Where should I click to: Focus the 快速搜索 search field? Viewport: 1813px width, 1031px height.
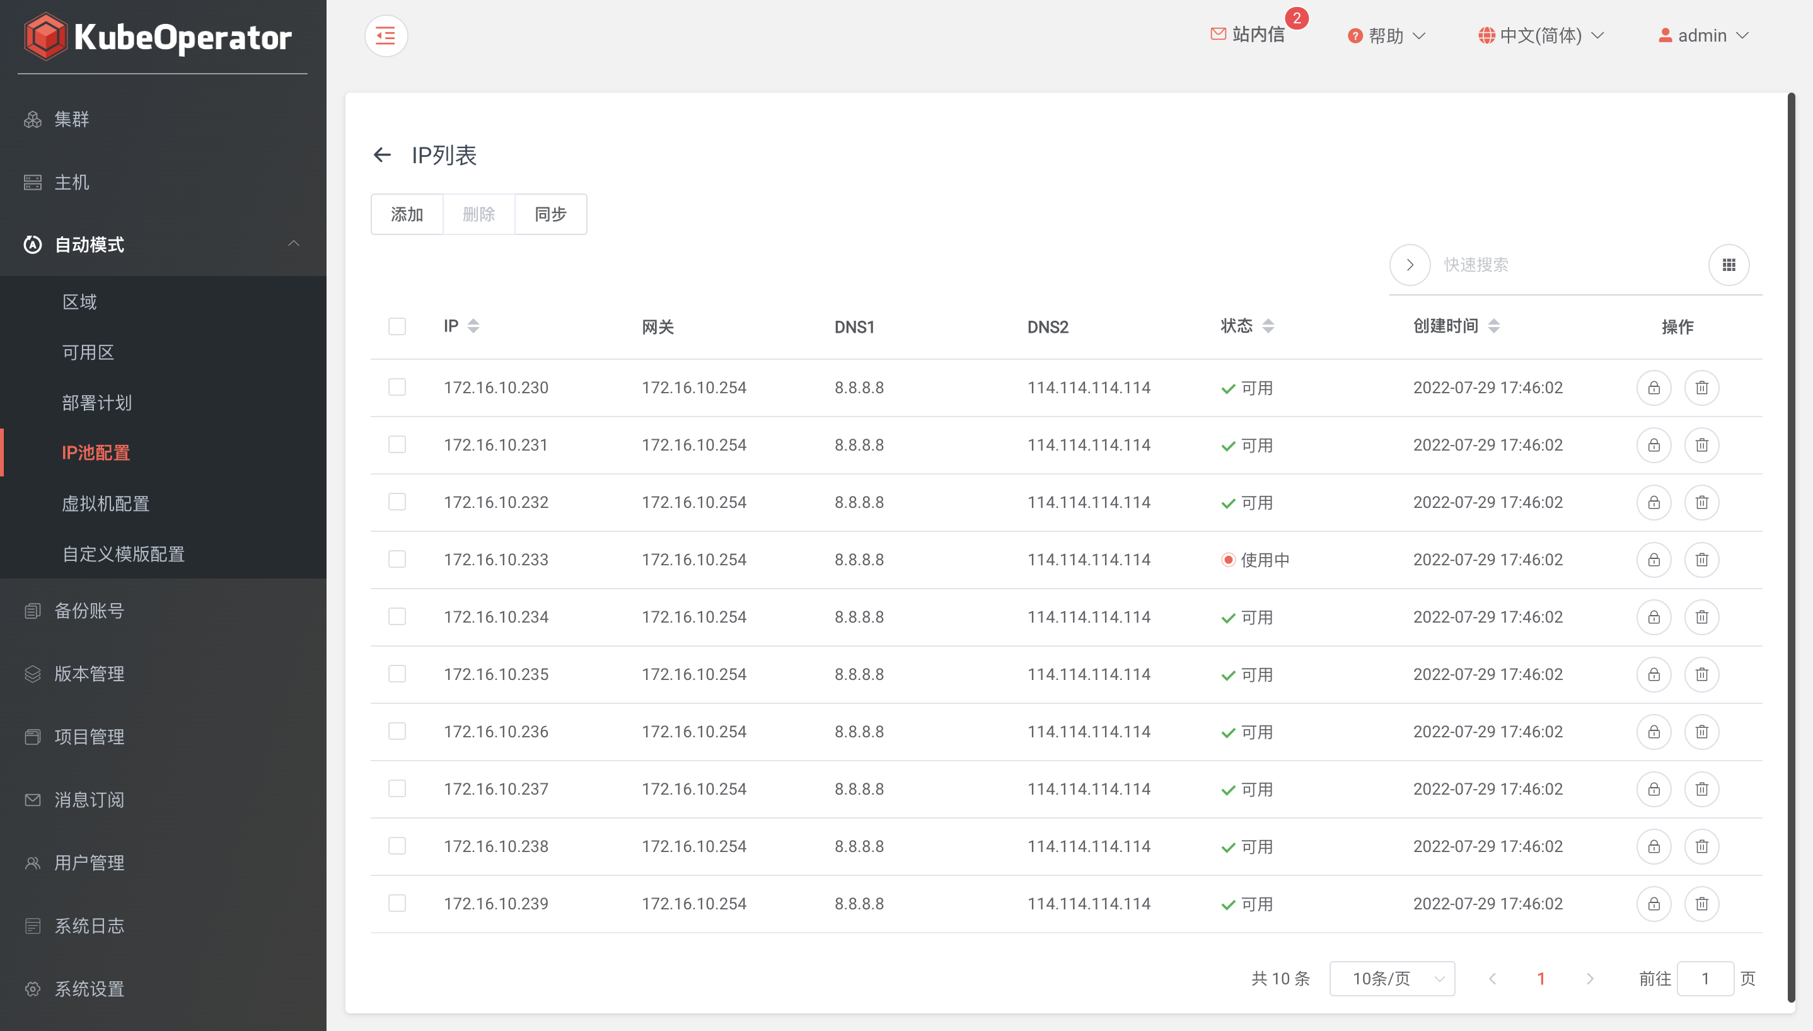(1568, 265)
